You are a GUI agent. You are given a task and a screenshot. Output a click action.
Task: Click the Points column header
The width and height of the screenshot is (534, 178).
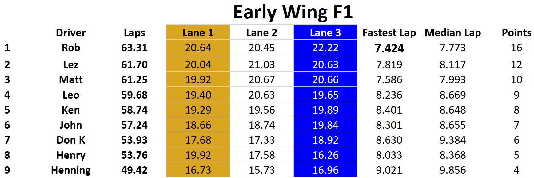tap(516, 33)
